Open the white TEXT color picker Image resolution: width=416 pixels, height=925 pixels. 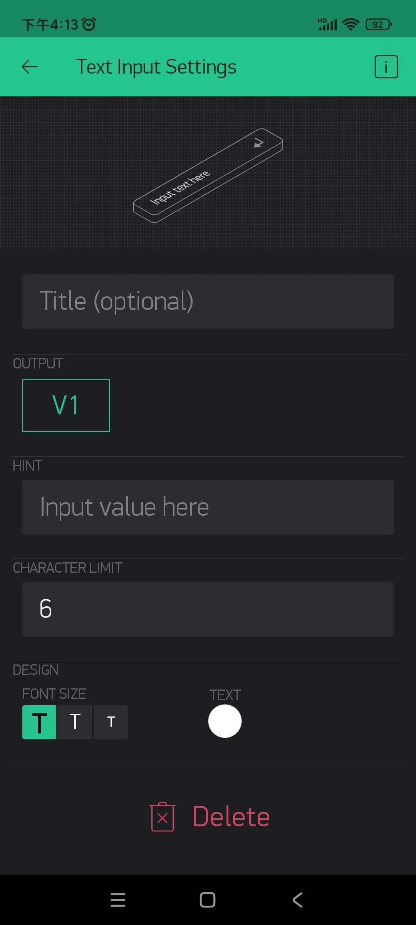(225, 721)
